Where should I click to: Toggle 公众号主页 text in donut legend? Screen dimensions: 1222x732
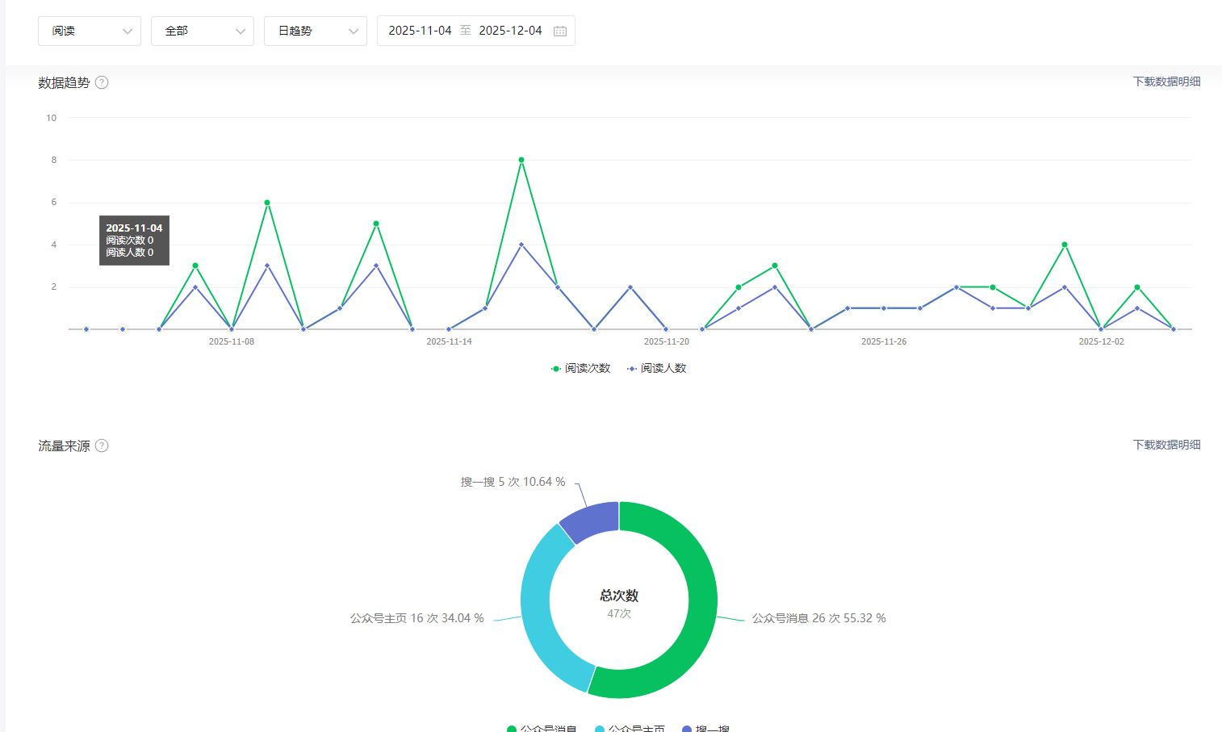[x=636, y=729]
